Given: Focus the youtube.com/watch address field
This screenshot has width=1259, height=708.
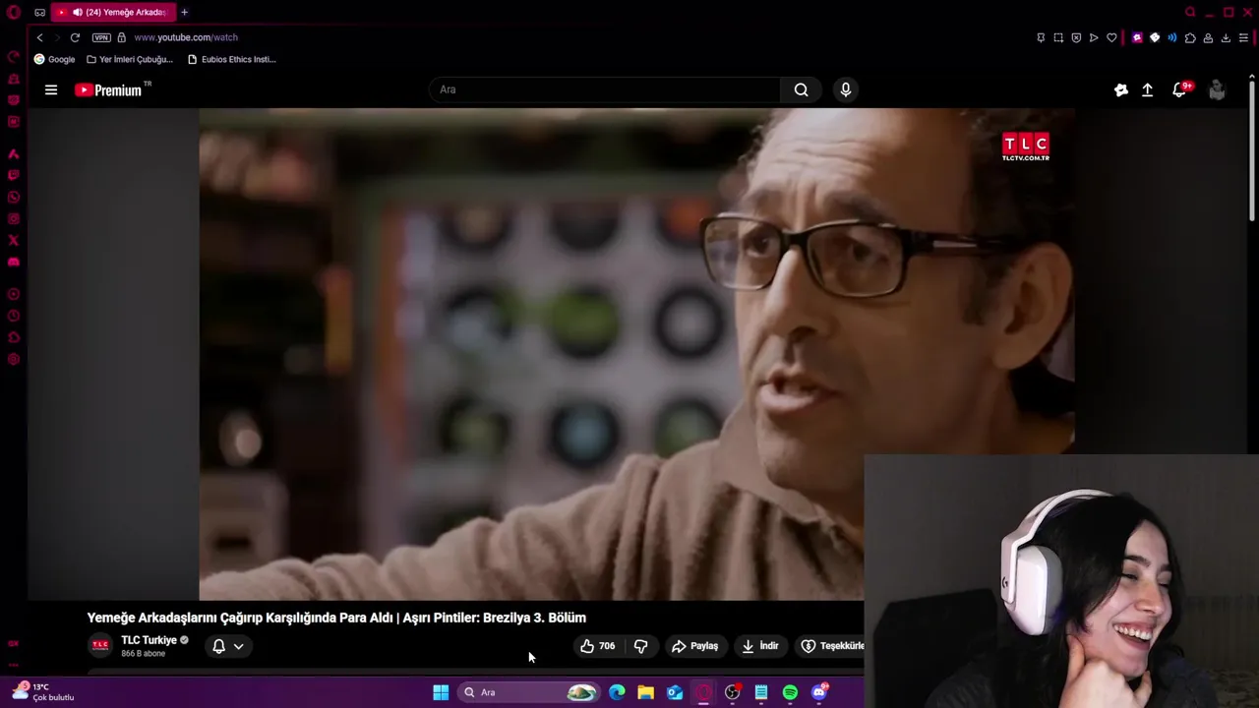Looking at the screenshot, I should [185, 37].
